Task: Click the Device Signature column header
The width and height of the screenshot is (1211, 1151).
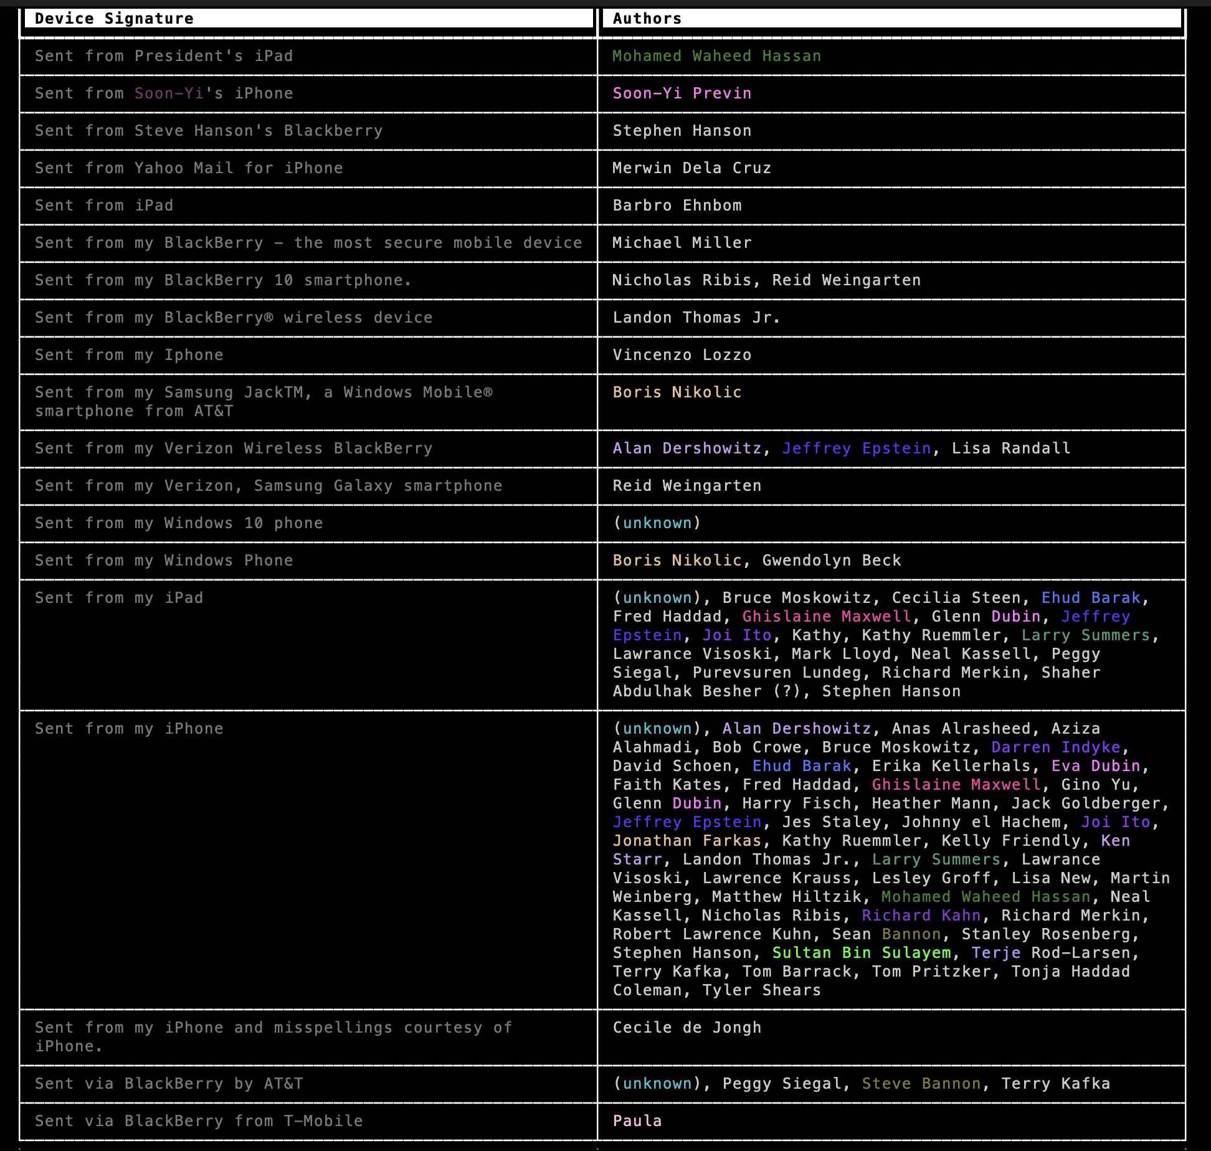Action: point(114,19)
